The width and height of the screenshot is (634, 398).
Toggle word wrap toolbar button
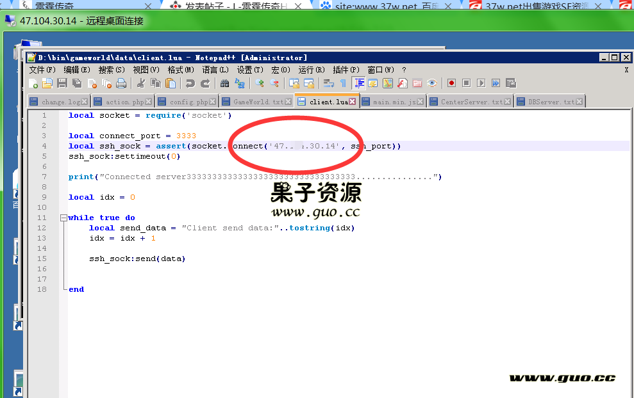click(328, 83)
